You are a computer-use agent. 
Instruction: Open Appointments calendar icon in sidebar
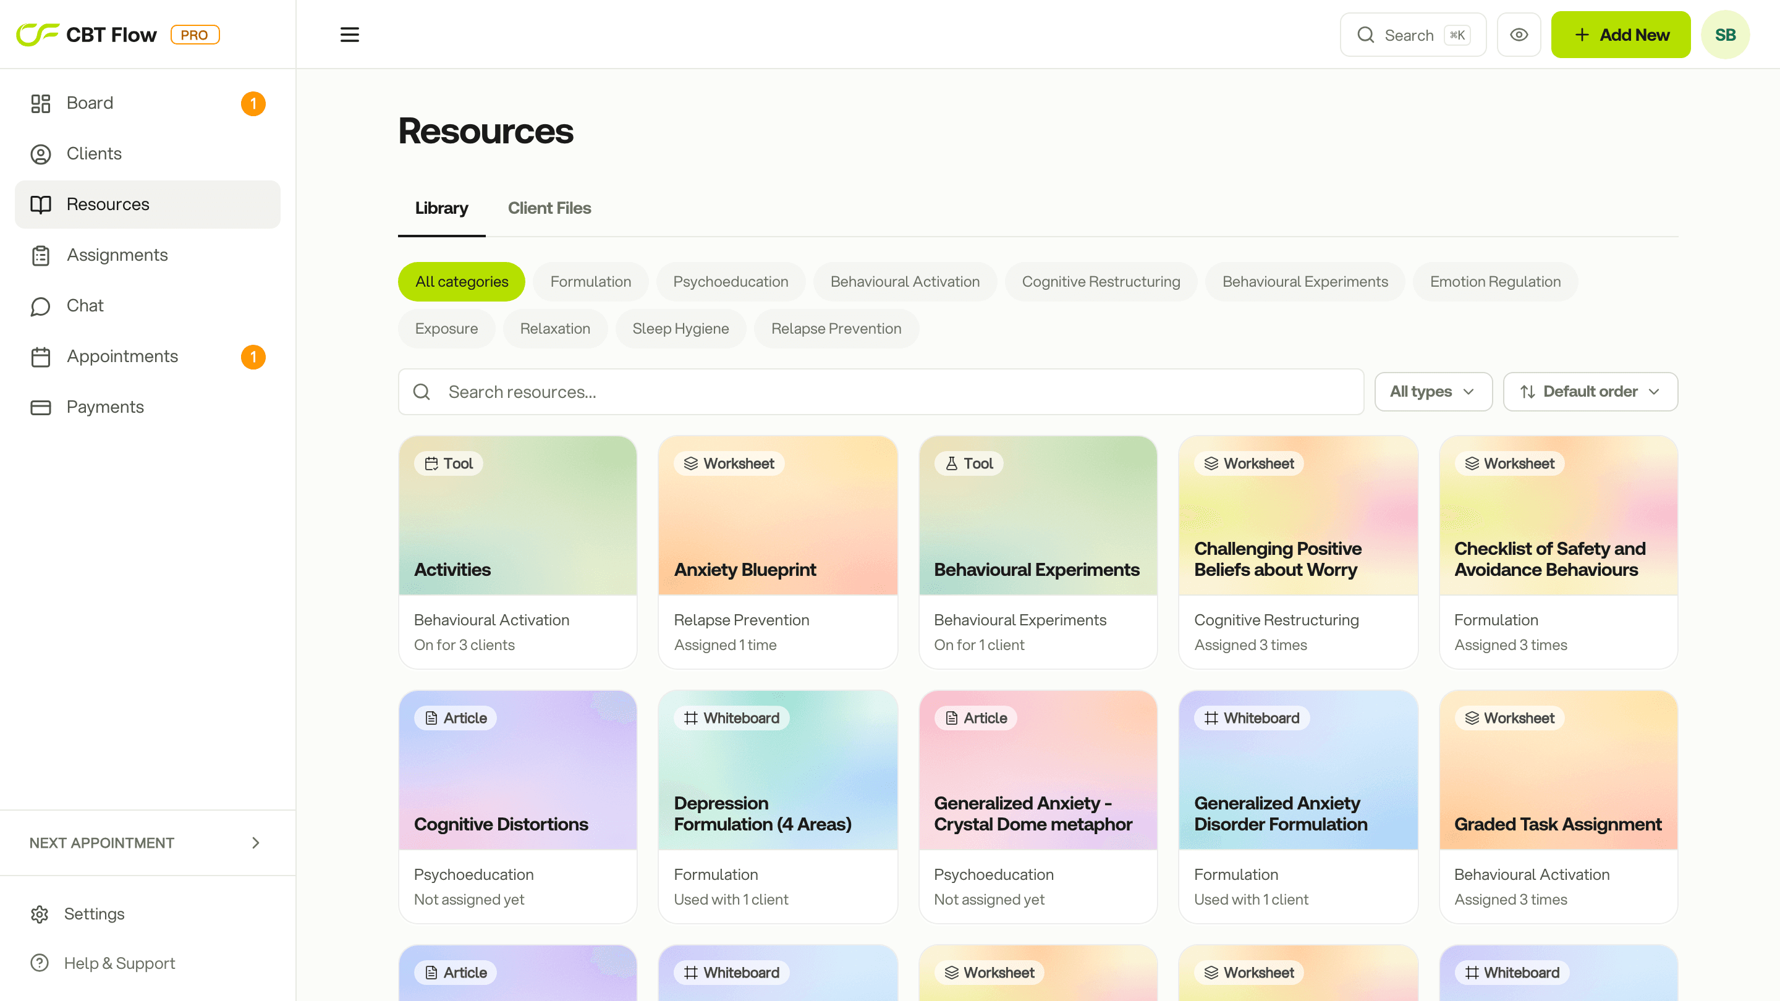(x=41, y=357)
